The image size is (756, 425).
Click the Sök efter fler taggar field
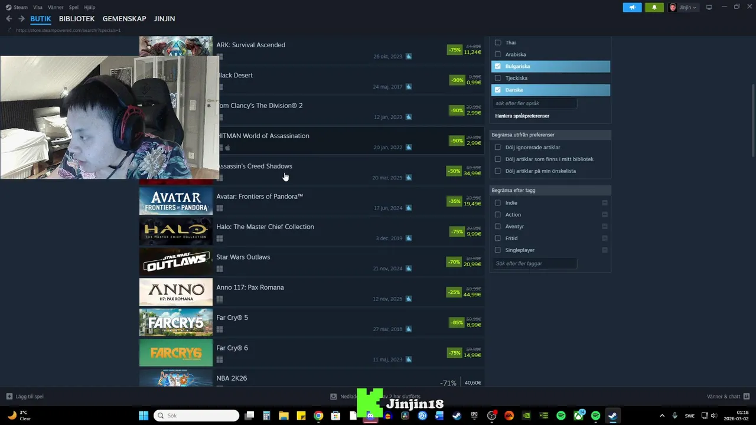point(535,263)
